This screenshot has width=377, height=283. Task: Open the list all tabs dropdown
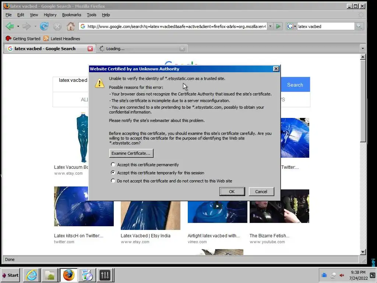coord(363,49)
